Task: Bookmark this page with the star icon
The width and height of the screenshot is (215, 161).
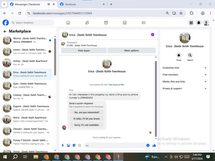Action: pos(181,13)
